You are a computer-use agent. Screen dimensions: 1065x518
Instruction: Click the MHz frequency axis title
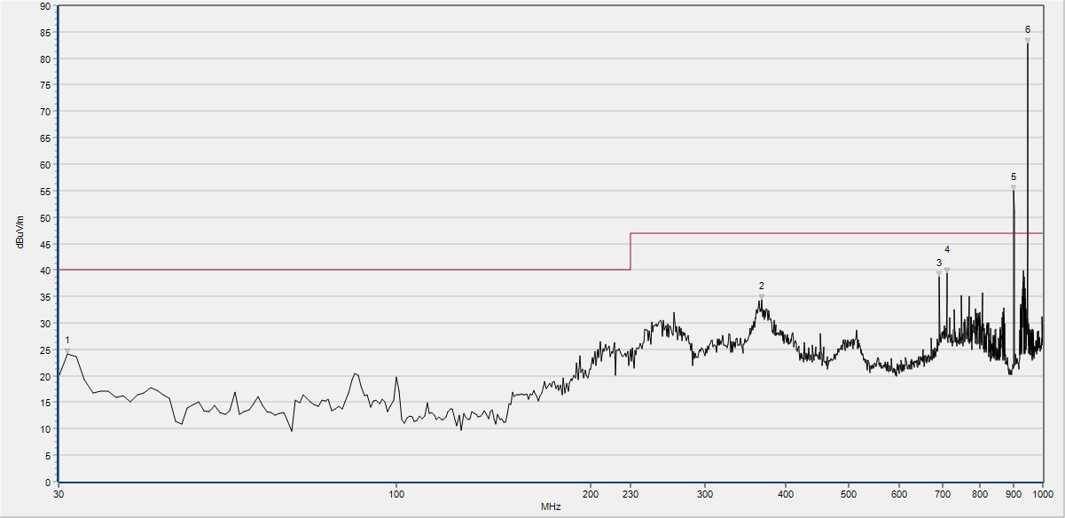coord(551,507)
